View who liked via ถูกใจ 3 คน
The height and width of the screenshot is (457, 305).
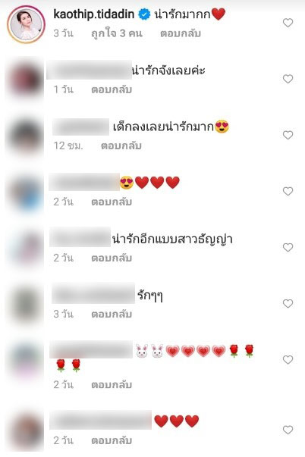click(x=116, y=33)
